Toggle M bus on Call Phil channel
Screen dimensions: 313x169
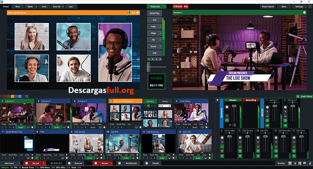(x=258, y=156)
